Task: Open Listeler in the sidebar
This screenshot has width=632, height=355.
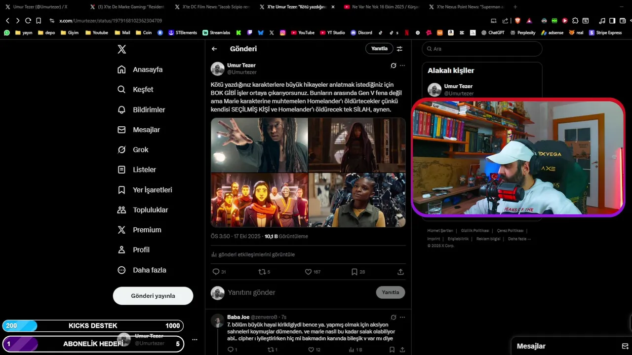Action: pyautogui.click(x=137, y=170)
